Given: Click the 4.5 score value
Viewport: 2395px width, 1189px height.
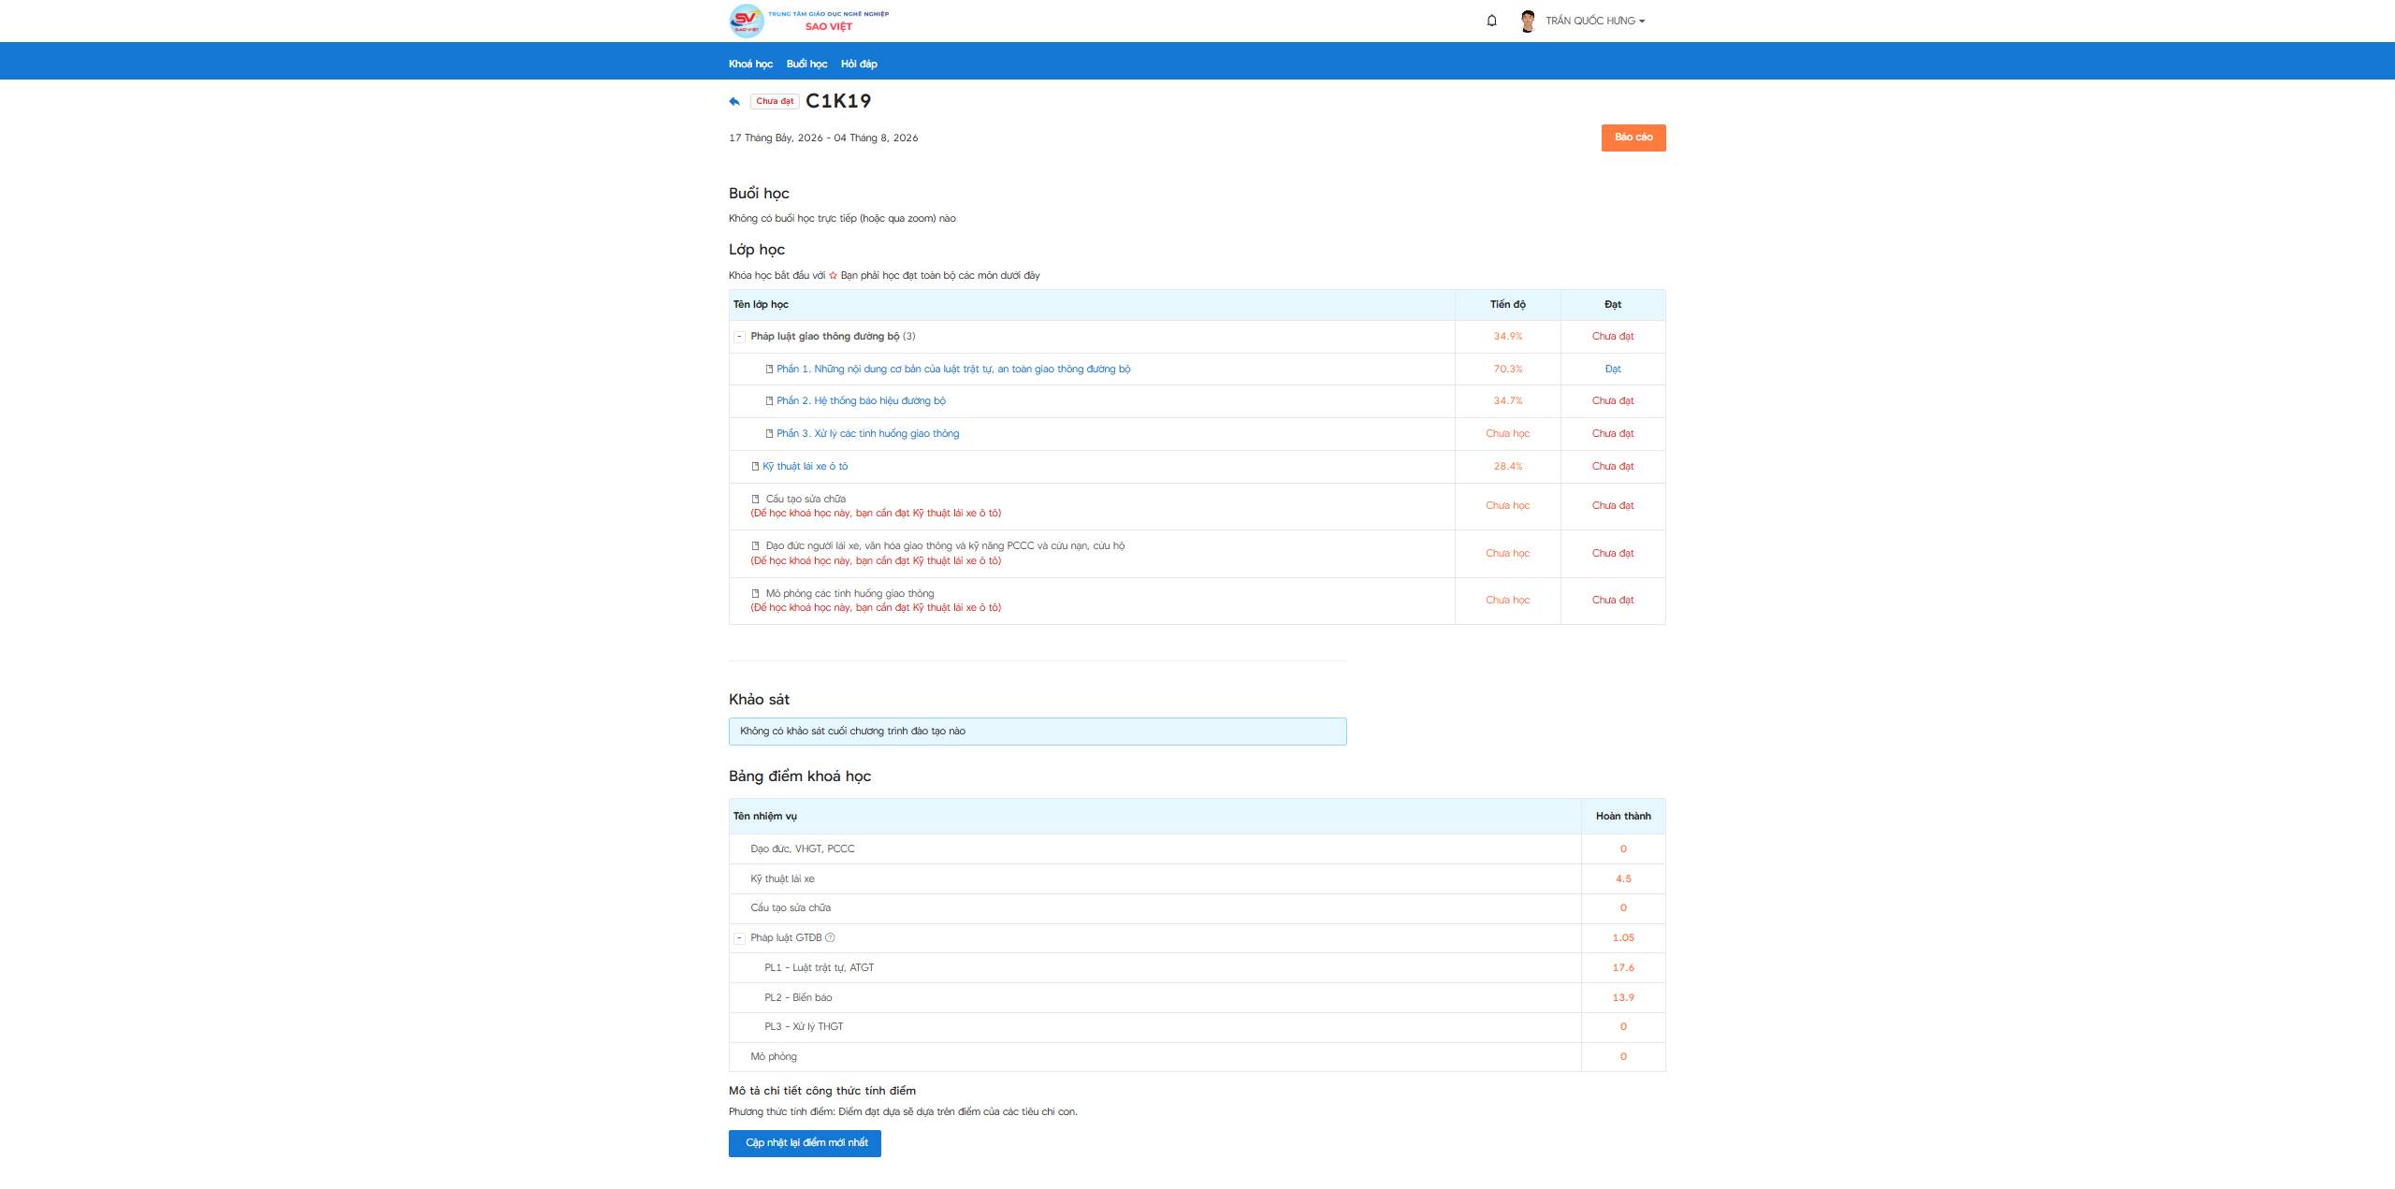Looking at the screenshot, I should coord(1623,879).
